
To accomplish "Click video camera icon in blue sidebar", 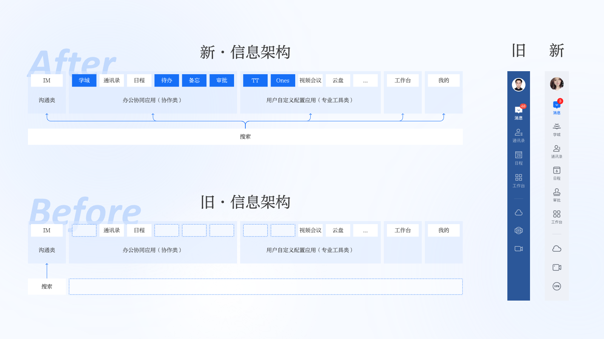I will coord(518,249).
